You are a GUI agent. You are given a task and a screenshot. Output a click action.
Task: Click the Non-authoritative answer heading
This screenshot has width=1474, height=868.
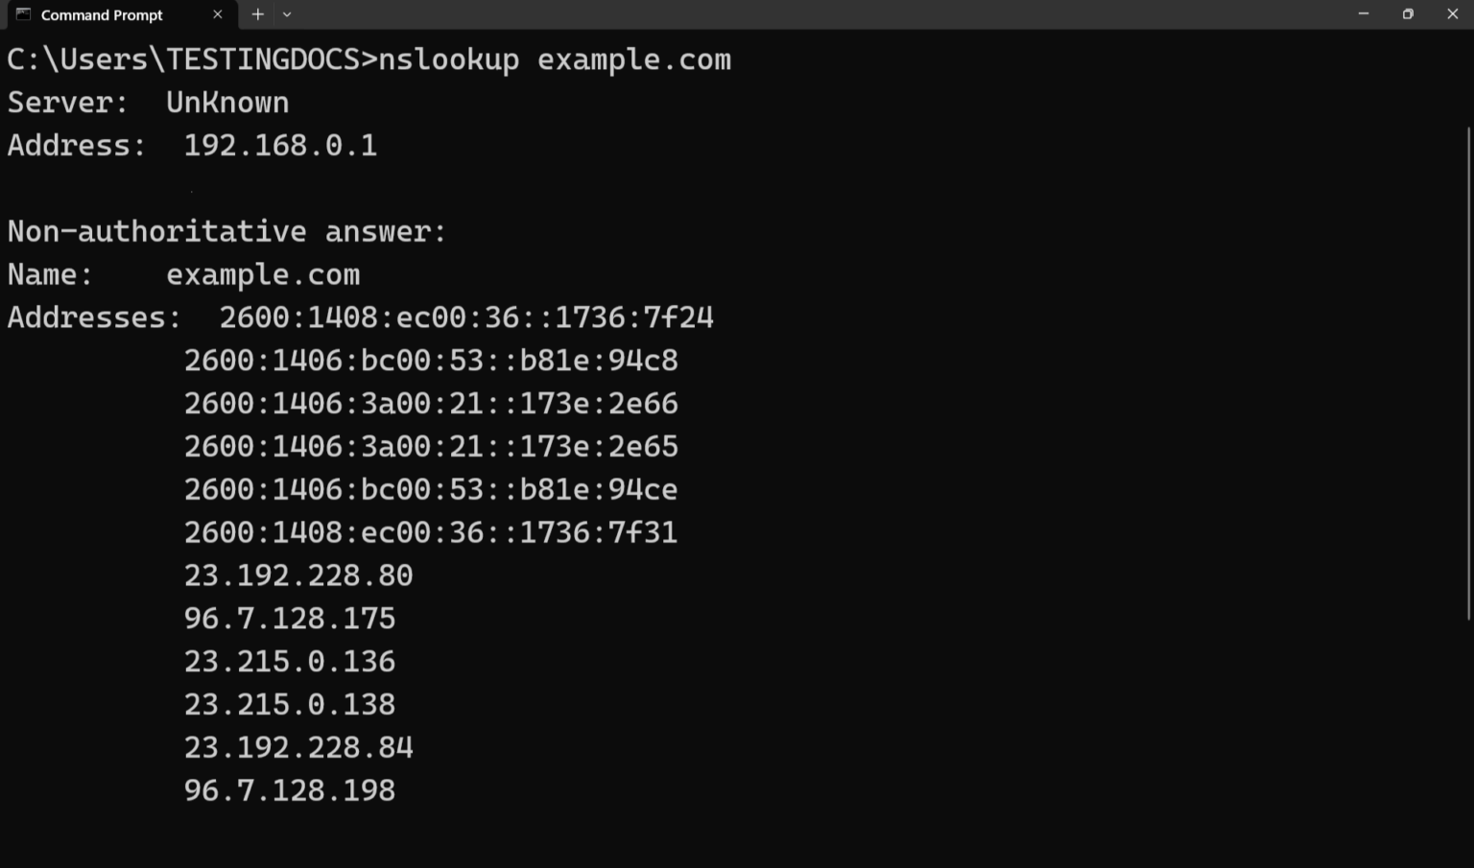pos(226,231)
